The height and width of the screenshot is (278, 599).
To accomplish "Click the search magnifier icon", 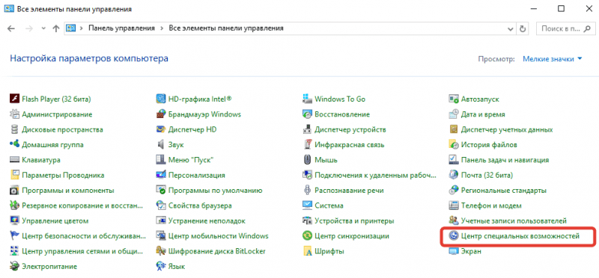I will pos(589,28).
